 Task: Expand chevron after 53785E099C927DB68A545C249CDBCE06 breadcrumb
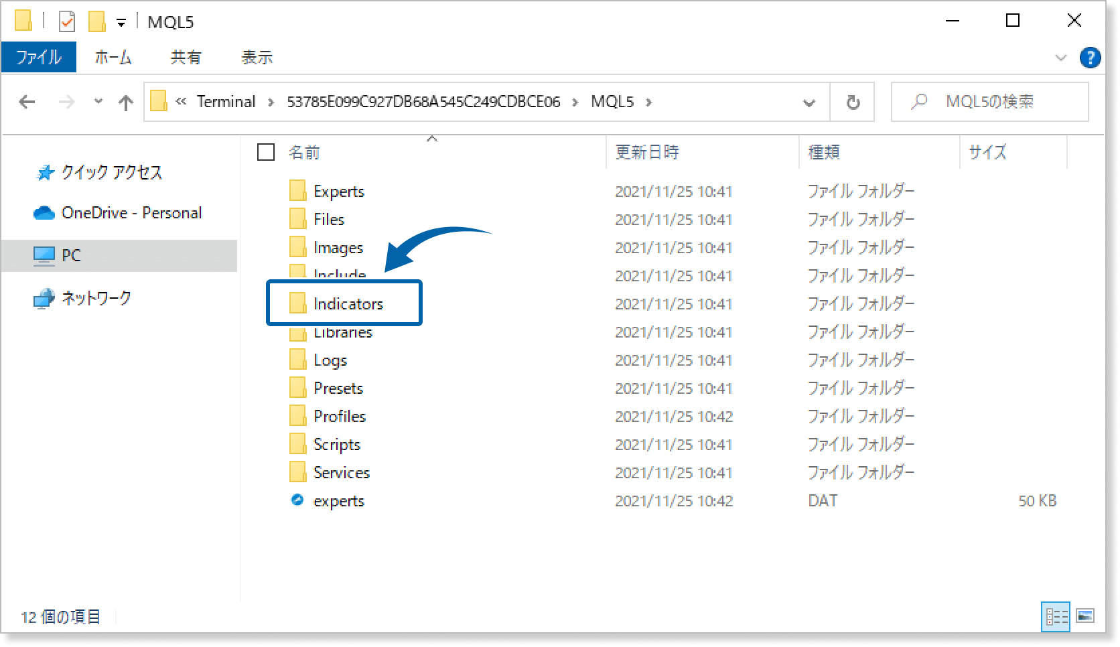(575, 102)
